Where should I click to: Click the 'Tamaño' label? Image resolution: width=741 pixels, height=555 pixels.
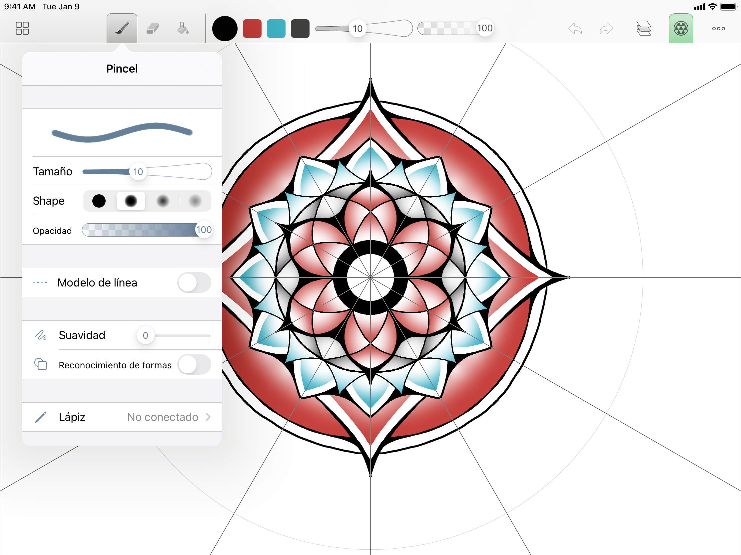tap(53, 172)
